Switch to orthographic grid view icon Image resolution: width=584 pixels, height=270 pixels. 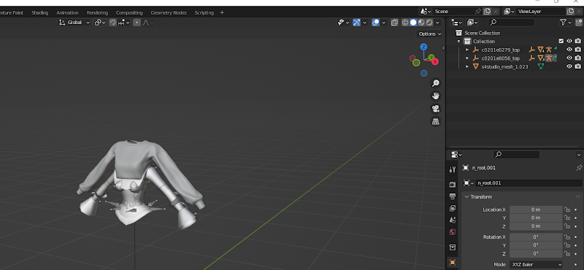435,121
